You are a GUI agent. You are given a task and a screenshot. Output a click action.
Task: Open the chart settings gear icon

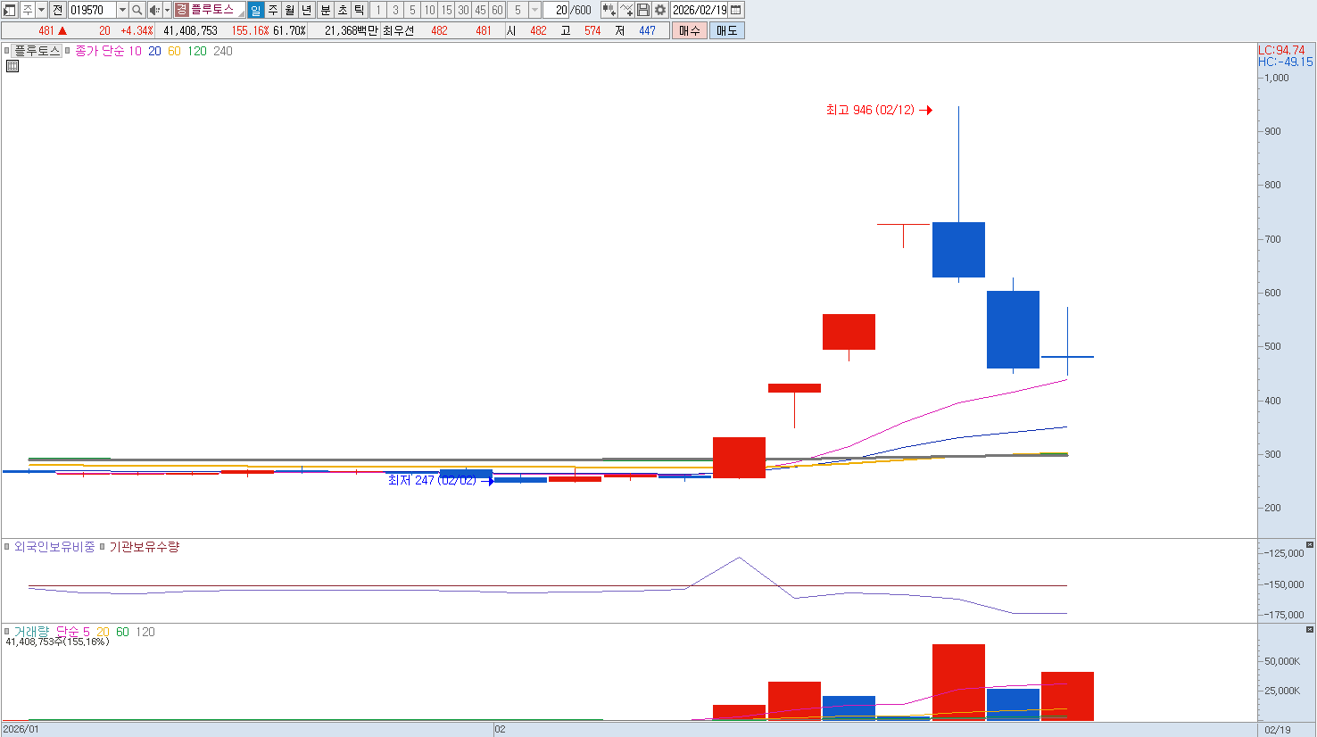coord(660,10)
